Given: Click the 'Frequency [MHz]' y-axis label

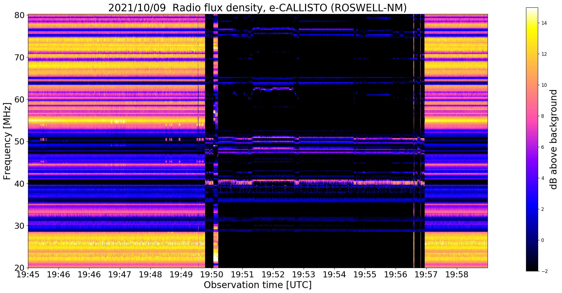Looking at the screenshot, I should pos(7,141).
